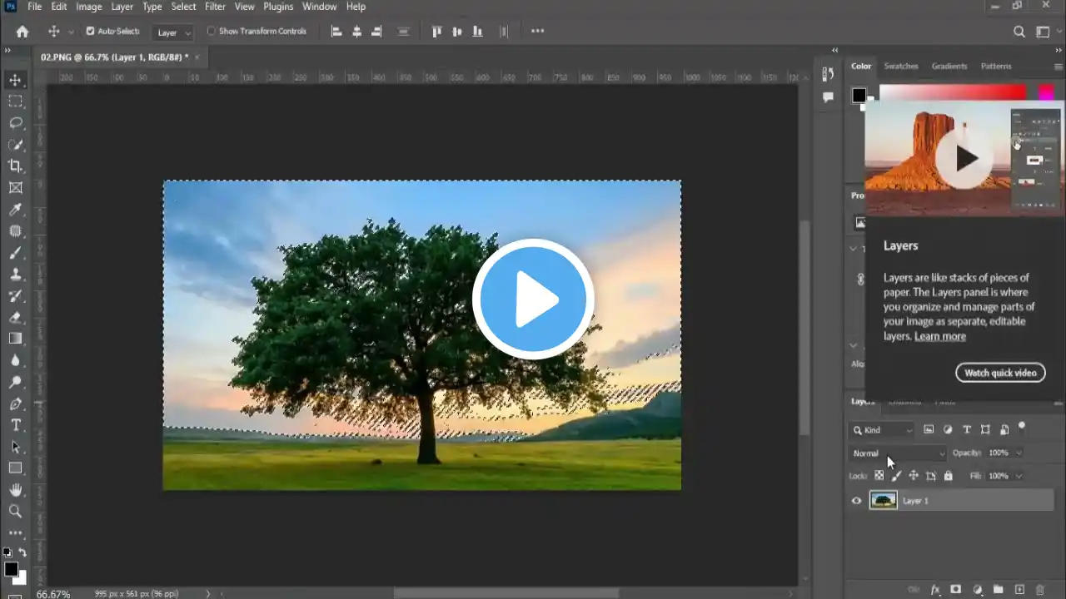Screen dimensions: 1066x599
Task: Open the Create adjustment layer menu icon
Action: coord(977,589)
